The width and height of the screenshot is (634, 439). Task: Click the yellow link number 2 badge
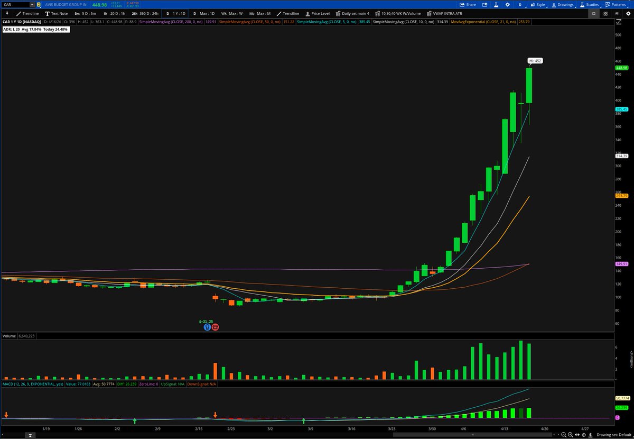pyautogui.click(x=39, y=5)
